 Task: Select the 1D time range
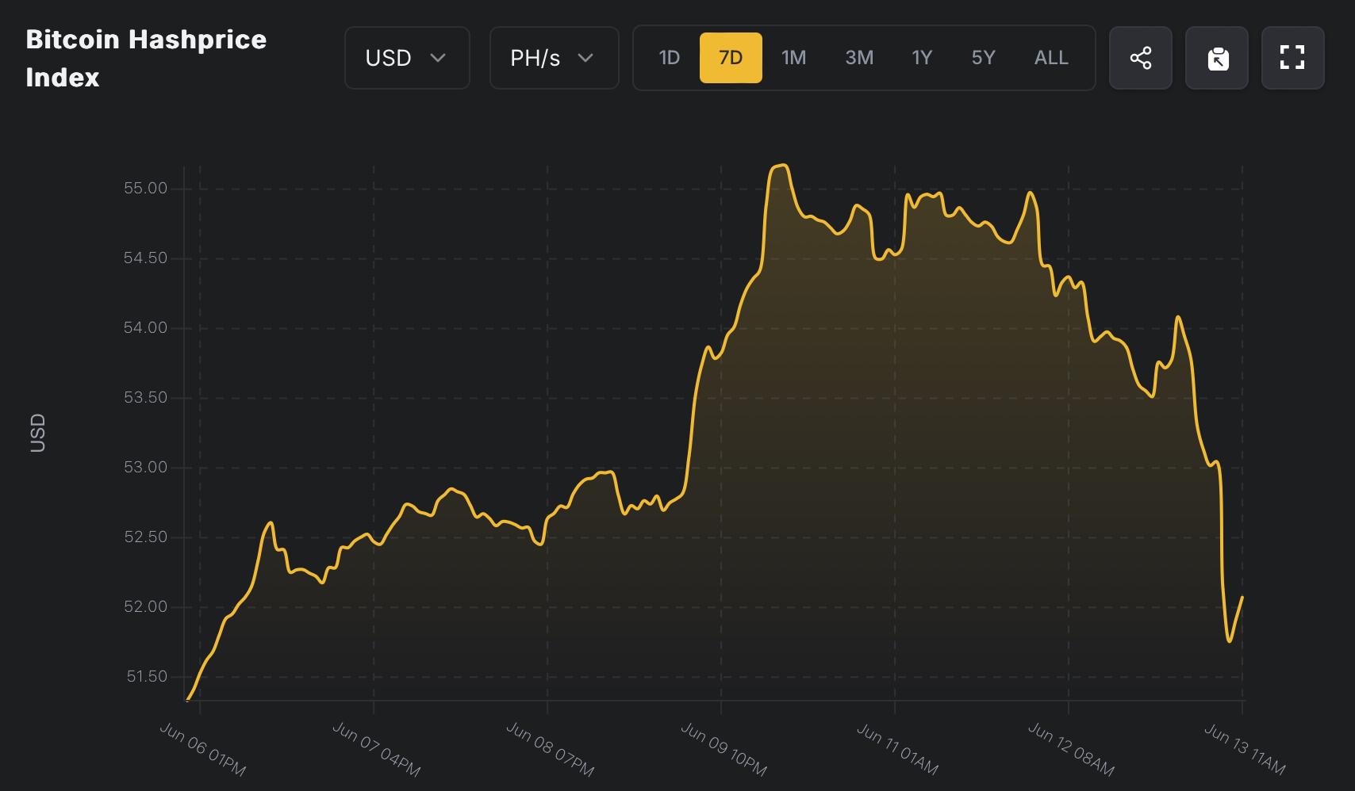[670, 58]
